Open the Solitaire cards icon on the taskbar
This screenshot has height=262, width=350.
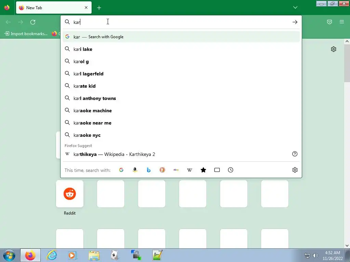[x=115, y=255]
